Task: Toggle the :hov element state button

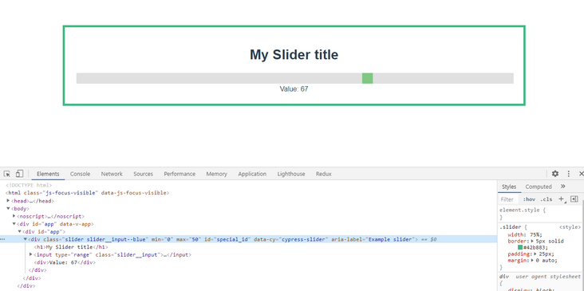Action: coord(529,199)
